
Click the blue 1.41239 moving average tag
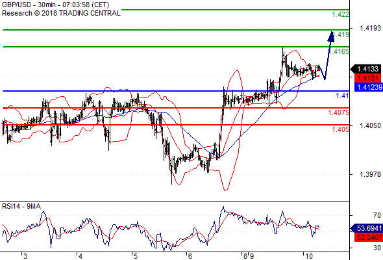369,87
